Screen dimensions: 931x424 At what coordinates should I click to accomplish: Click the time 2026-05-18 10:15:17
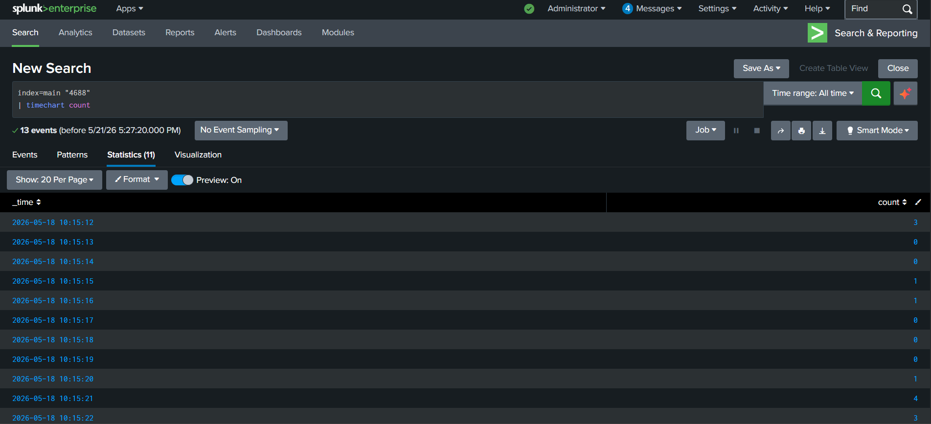coord(53,320)
